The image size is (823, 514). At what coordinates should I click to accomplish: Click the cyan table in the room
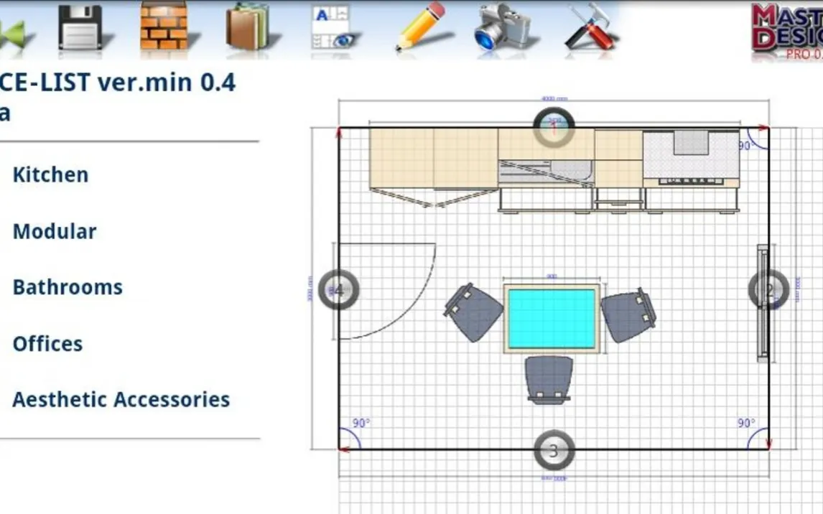[x=551, y=319]
